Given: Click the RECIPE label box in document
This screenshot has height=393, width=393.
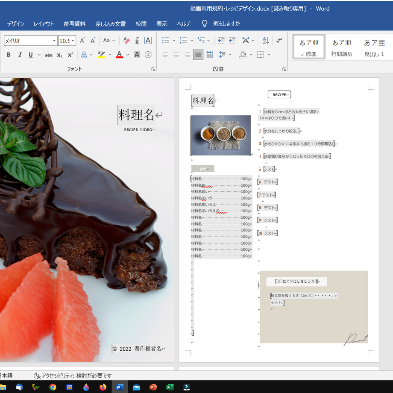Looking at the screenshot, I should click(279, 94).
